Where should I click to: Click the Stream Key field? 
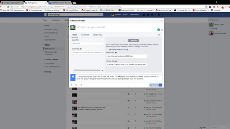[126, 64]
